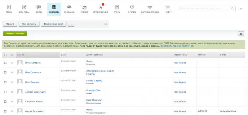This screenshot has width=248, height=115.
Task: Click the gear settings icon
Action: tap(241, 34)
